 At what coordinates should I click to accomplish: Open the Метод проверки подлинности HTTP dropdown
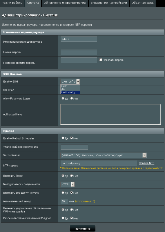[68, 184]
